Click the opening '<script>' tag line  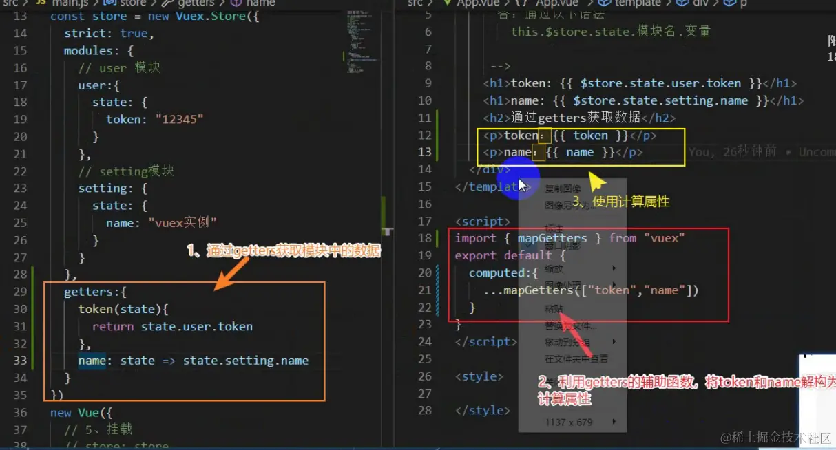coord(483,221)
